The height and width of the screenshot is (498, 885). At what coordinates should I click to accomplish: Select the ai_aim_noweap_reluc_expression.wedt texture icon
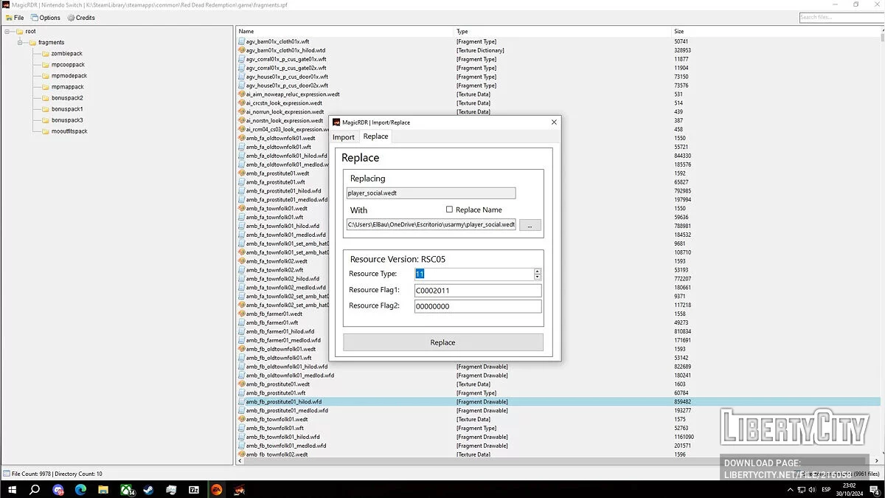[241, 94]
